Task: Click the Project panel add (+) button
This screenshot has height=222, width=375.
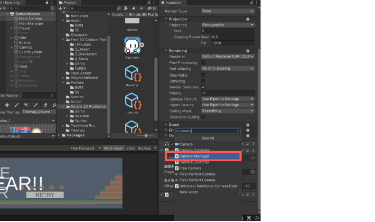Action: 62,9
